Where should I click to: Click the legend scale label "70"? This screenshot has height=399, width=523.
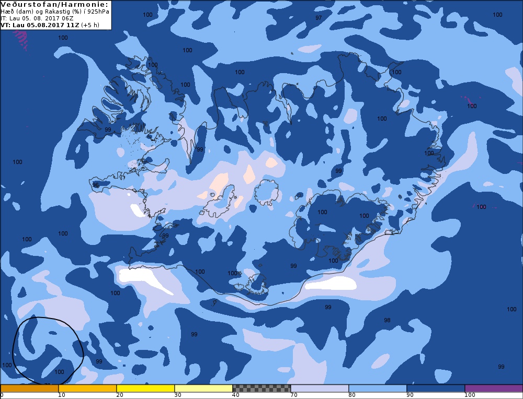(294, 395)
